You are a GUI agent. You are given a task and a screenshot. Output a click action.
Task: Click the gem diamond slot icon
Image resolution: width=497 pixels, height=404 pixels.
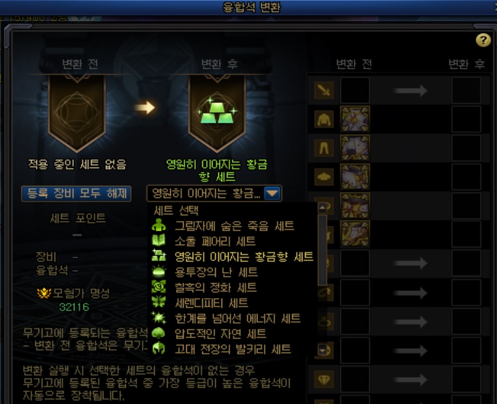point(324,379)
